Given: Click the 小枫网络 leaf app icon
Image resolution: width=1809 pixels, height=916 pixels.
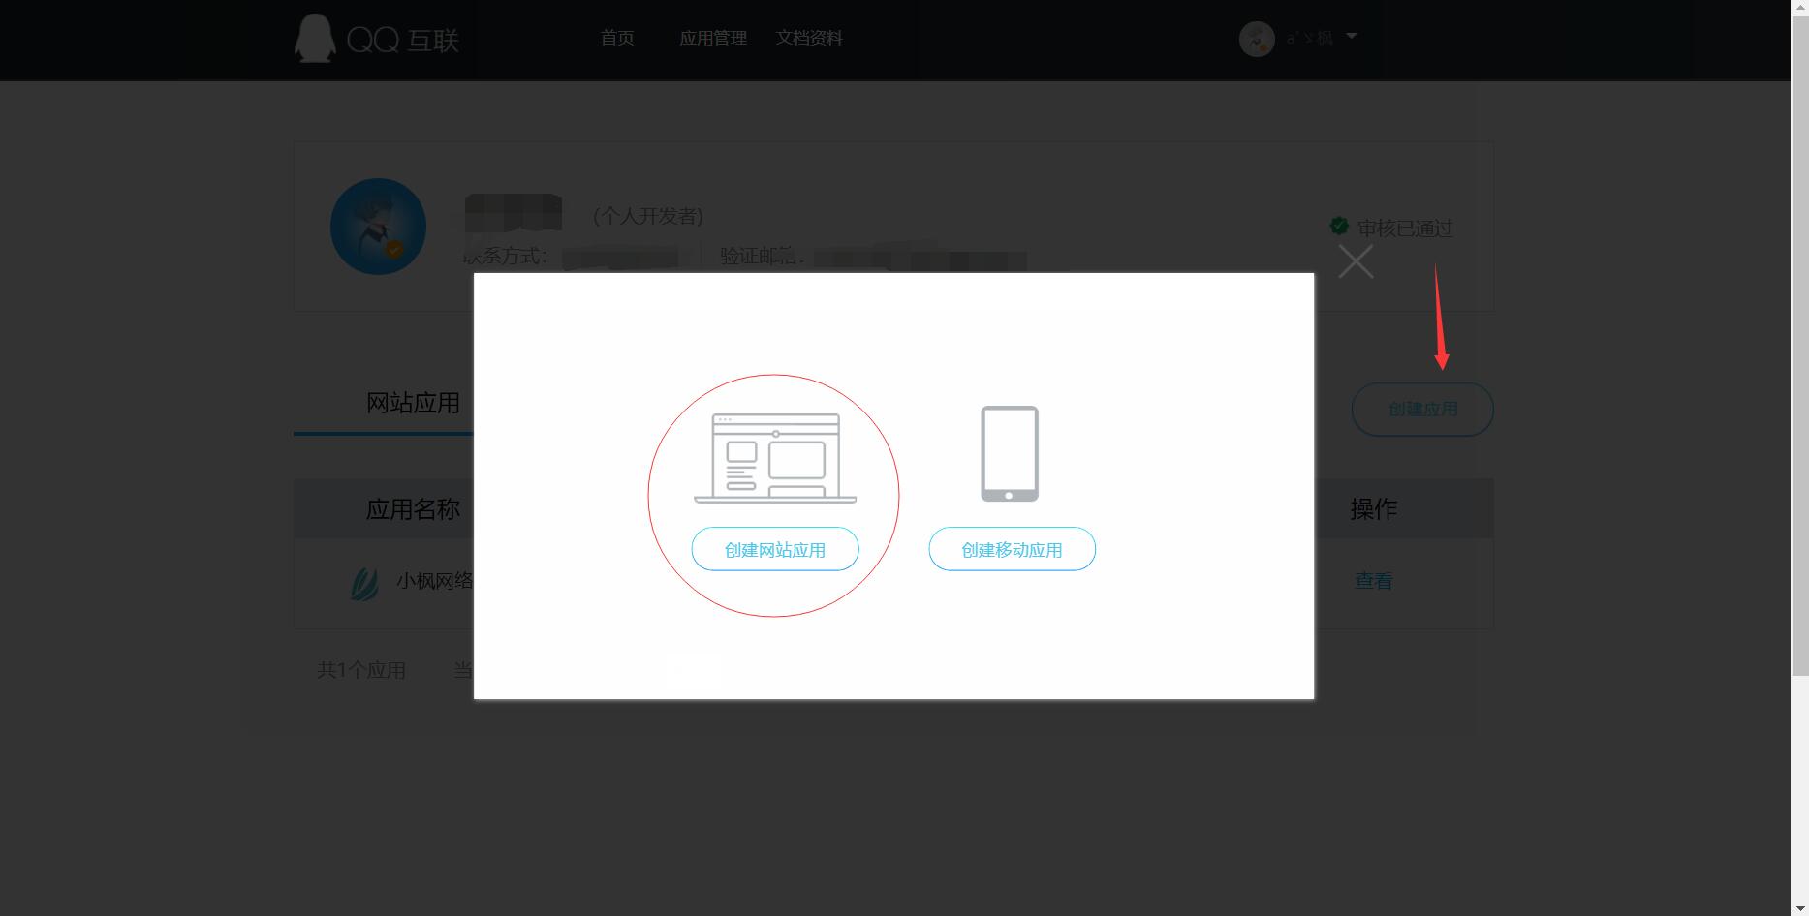Looking at the screenshot, I should point(364,583).
